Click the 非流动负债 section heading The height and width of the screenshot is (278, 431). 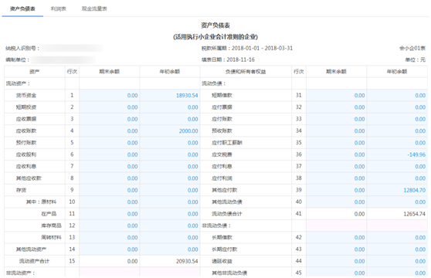click(216, 225)
